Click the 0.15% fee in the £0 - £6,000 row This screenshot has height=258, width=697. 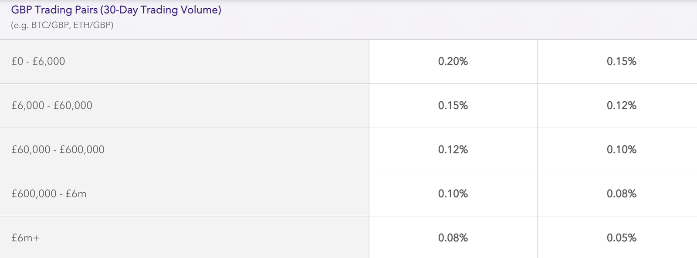(x=622, y=61)
